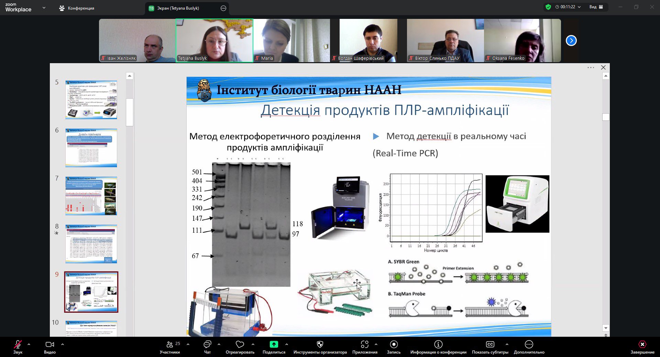Image resolution: width=660 pixels, height=357 pixels.
Task: Expand video options arrow next to camera
Action: (62, 344)
